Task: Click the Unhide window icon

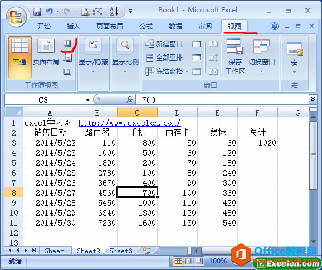Action: (196, 72)
